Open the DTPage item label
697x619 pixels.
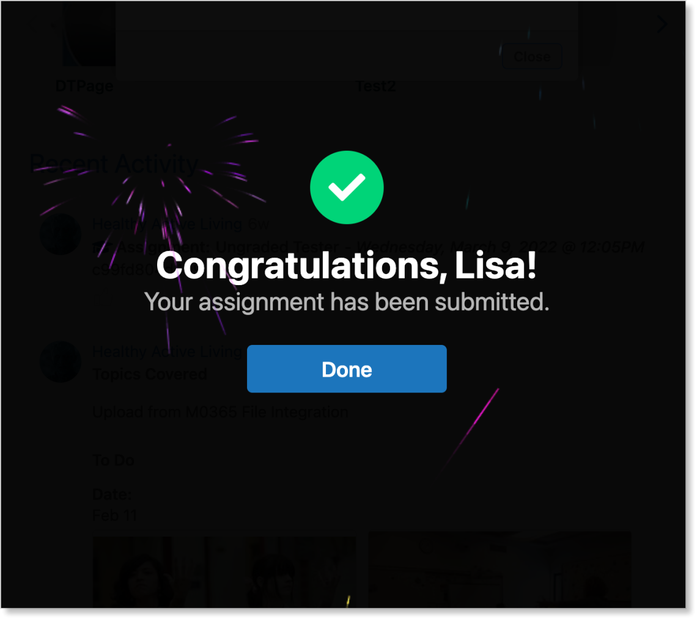[84, 85]
